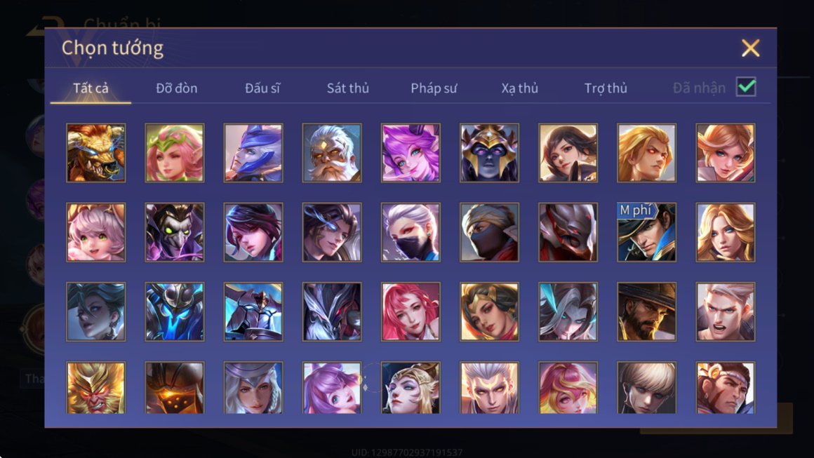Select the Tất cả tab

tap(91, 88)
